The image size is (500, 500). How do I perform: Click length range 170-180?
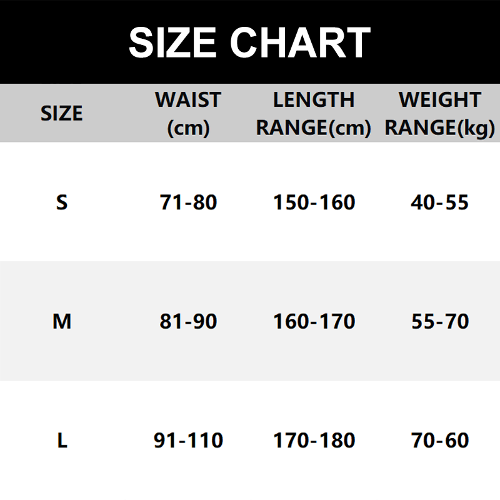point(314,441)
